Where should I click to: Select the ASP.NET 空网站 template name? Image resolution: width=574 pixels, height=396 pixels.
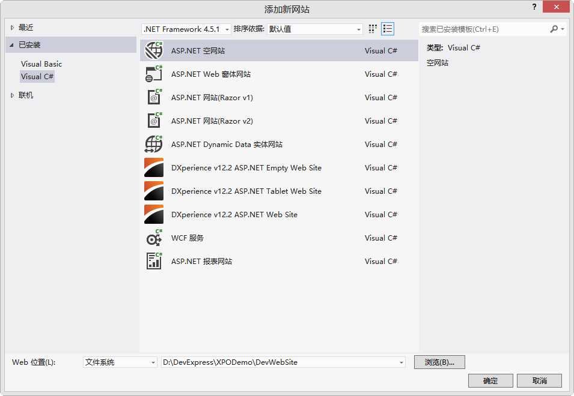(198, 50)
